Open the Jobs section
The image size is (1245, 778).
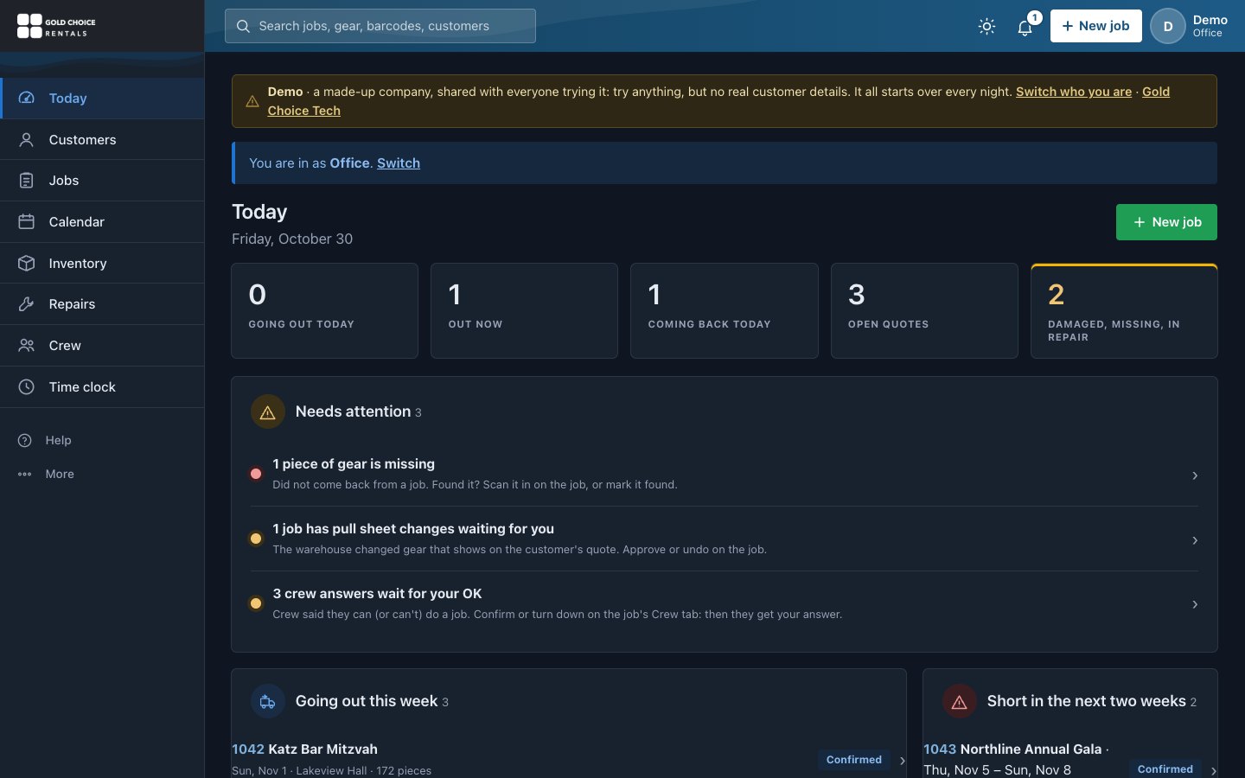point(102,180)
